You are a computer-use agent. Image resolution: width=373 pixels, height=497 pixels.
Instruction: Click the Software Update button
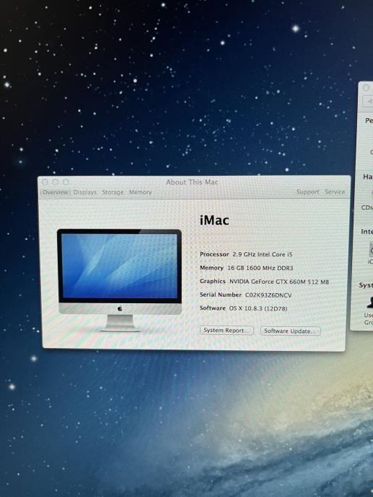pos(291,331)
